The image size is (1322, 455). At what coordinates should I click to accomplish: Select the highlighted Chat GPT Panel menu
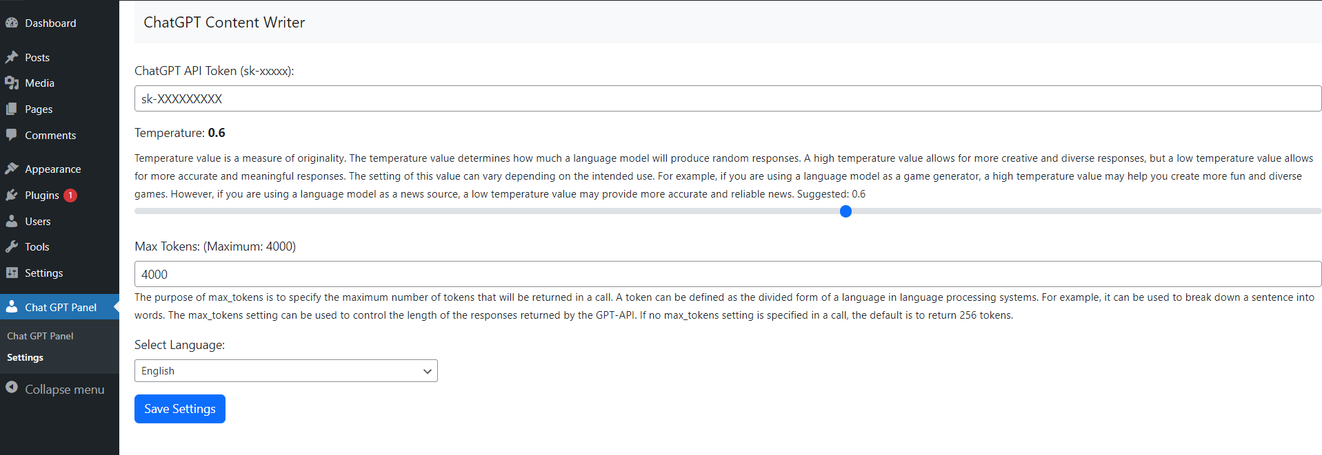(59, 307)
